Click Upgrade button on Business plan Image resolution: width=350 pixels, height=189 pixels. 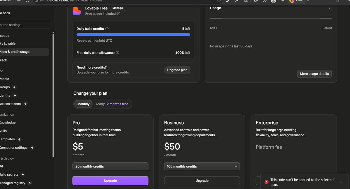point(202,181)
